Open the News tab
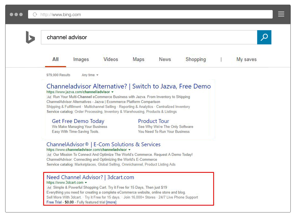This screenshot has height=216, width=297. pos(165,59)
